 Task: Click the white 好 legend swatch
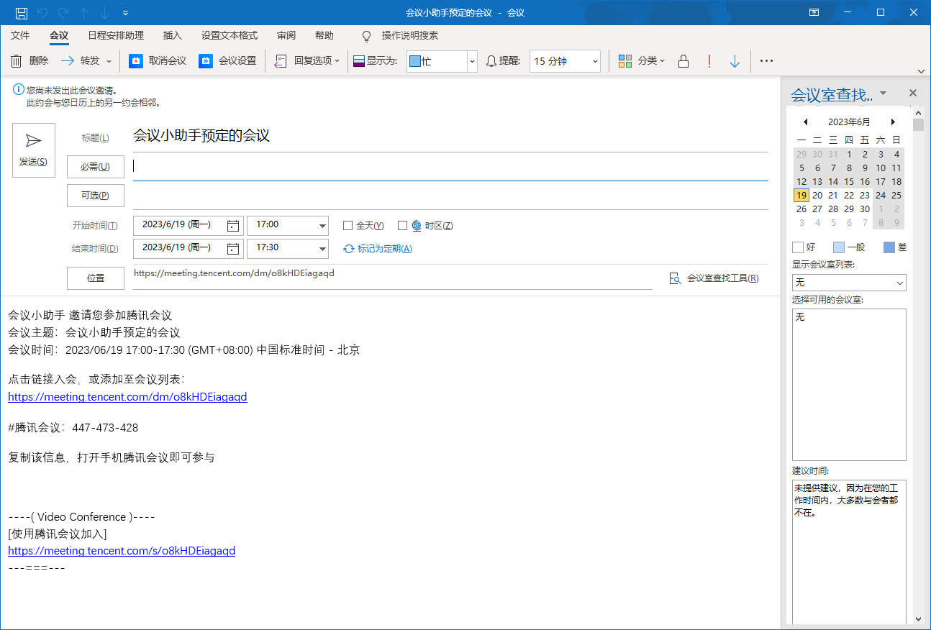(x=798, y=247)
